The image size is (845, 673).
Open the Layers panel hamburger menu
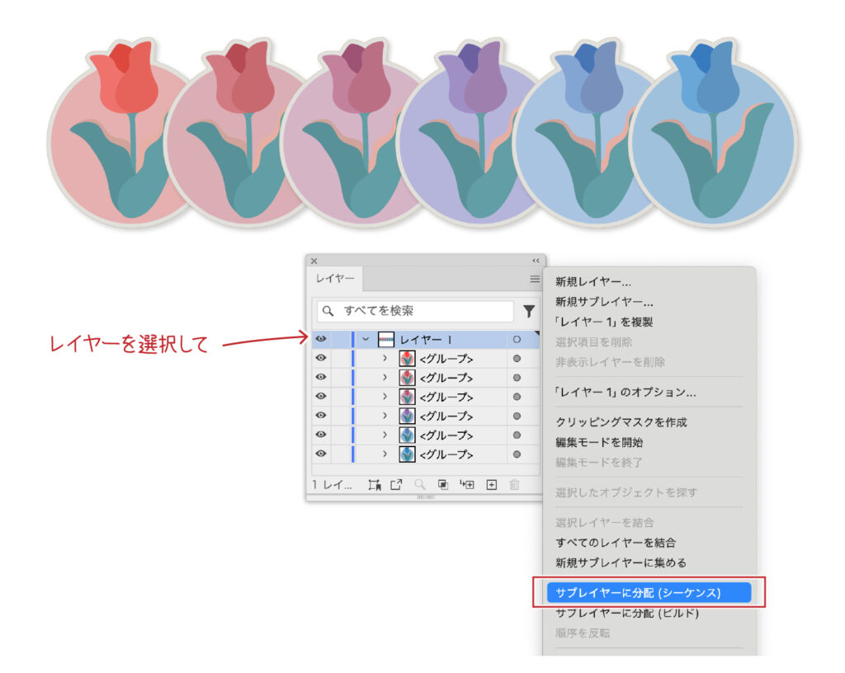(535, 280)
